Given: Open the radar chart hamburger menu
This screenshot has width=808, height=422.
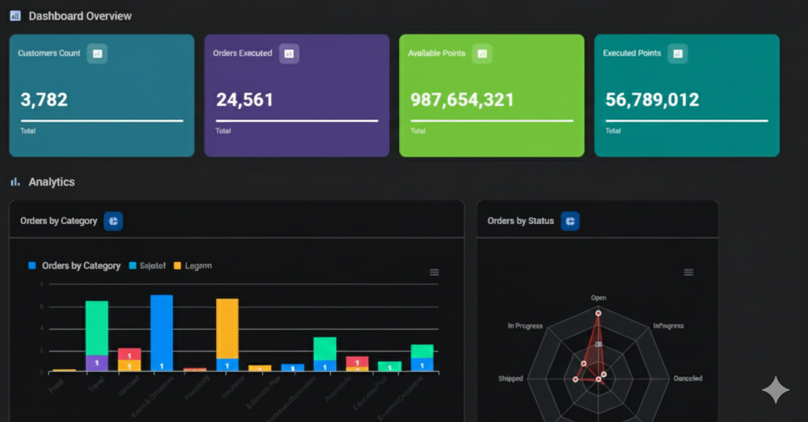Looking at the screenshot, I should click(x=688, y=272).
